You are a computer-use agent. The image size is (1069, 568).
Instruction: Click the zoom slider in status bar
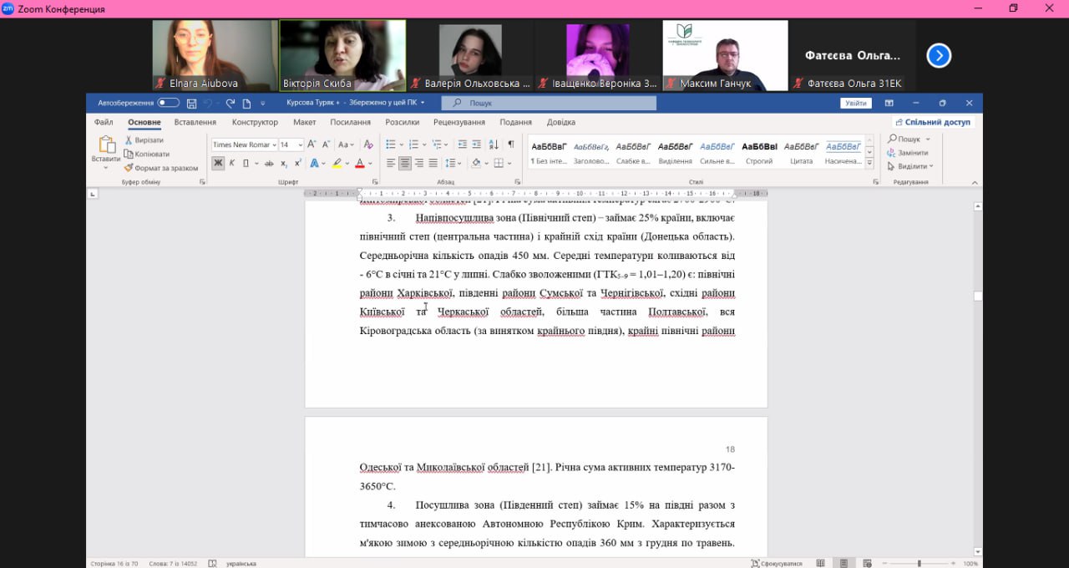click(x=919, y=563)
